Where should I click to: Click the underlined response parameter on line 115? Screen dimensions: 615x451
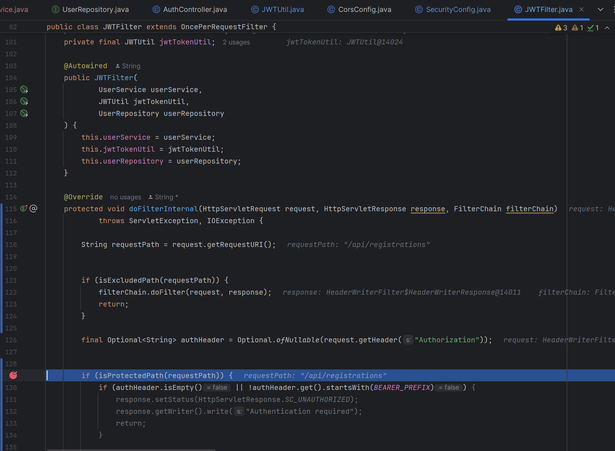(428, 209)
